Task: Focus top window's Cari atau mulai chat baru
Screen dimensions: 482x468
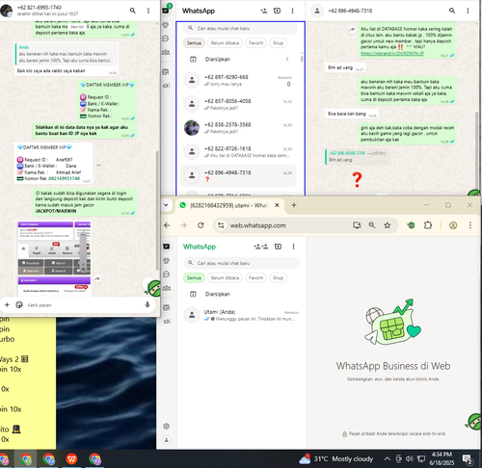Action: click(x=240, y=28)
